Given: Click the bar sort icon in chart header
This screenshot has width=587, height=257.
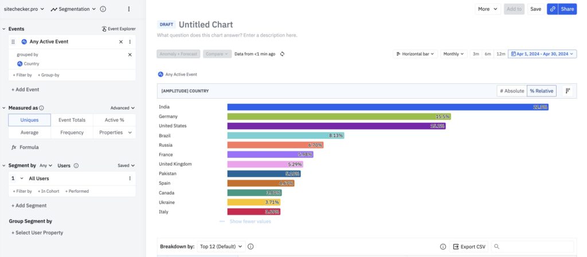Looking at the screenshot, I should click(x=568, y=91).
